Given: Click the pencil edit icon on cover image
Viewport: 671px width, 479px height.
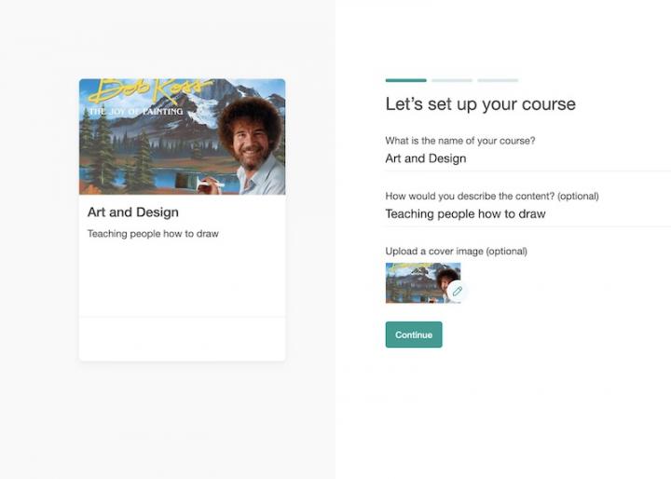Looking at the screenshot, I should point(457,291).
